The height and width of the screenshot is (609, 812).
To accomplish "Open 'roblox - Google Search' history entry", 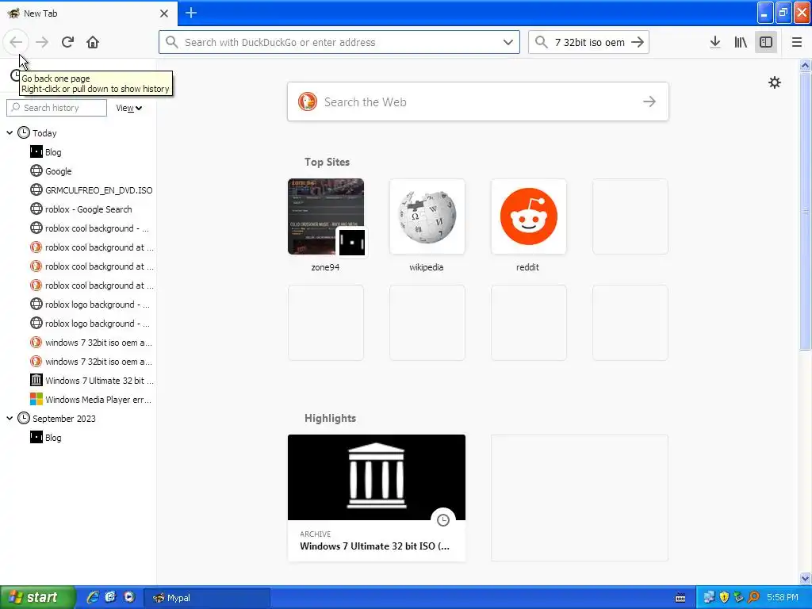I will (82, 209).
